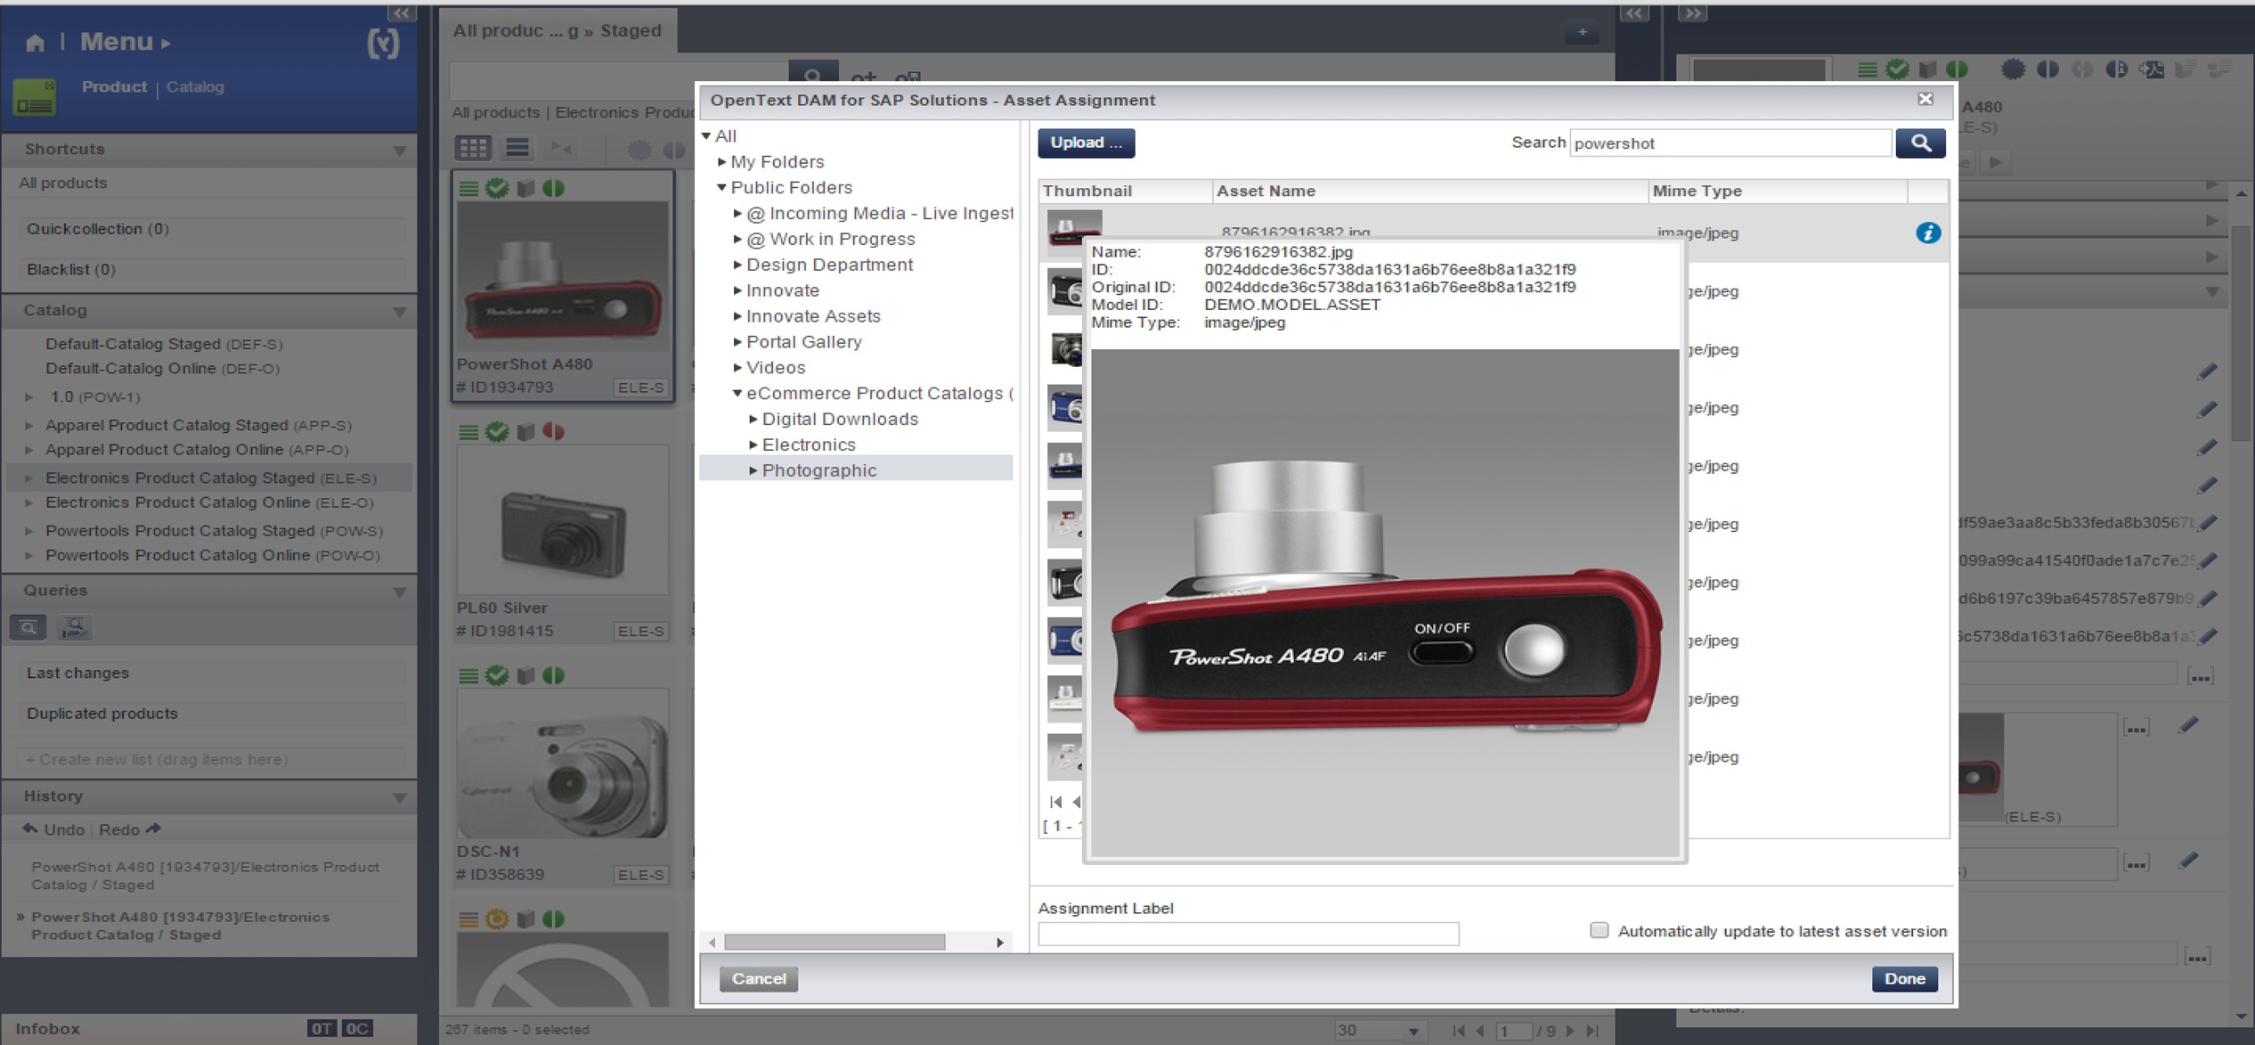Collapse left panel with double-arrow icon
2255x1045 pixels.
[x=401, y=12]
